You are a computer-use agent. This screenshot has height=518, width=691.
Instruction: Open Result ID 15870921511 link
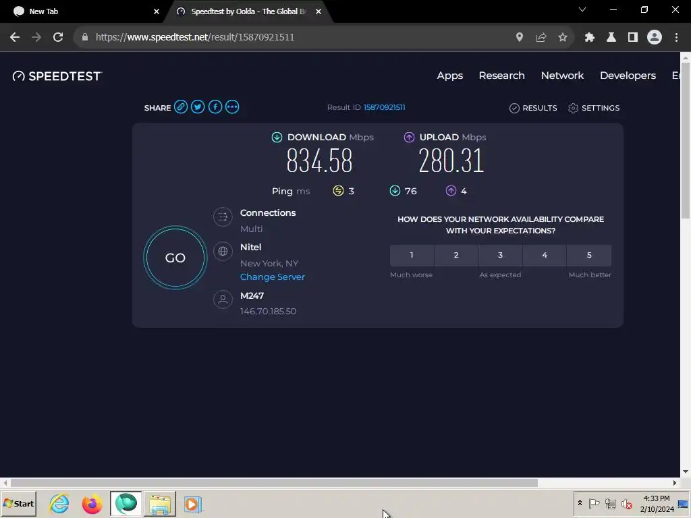[x=384, y=107]
